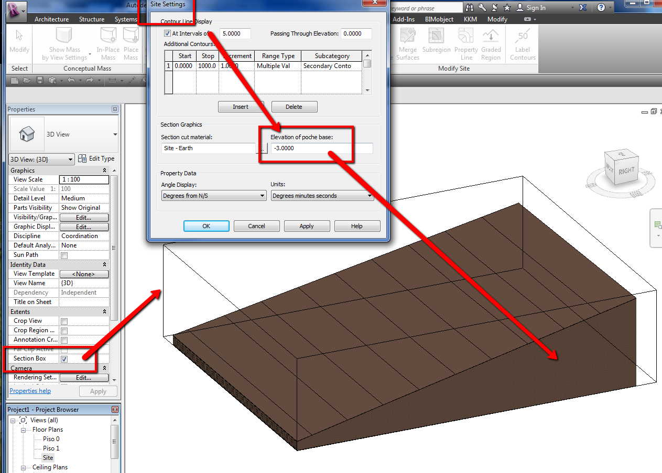Open the Units dropdown in Property Data
Image resolution: width=662 pixels, height=473 pixels.
click(322, 196)
